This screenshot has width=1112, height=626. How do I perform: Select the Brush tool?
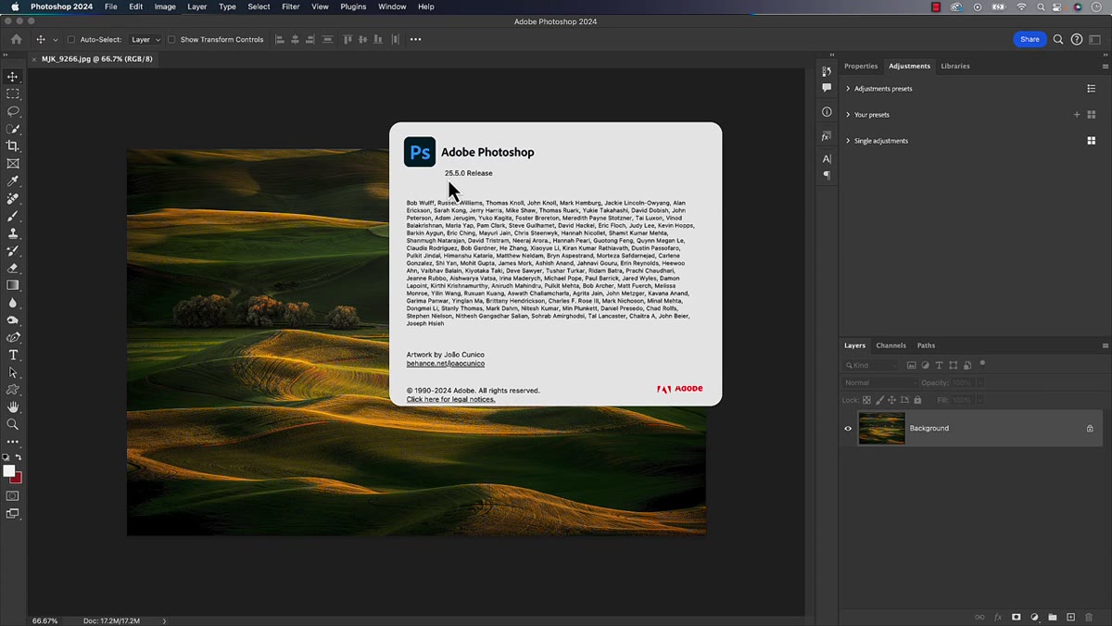pos(13,216)
